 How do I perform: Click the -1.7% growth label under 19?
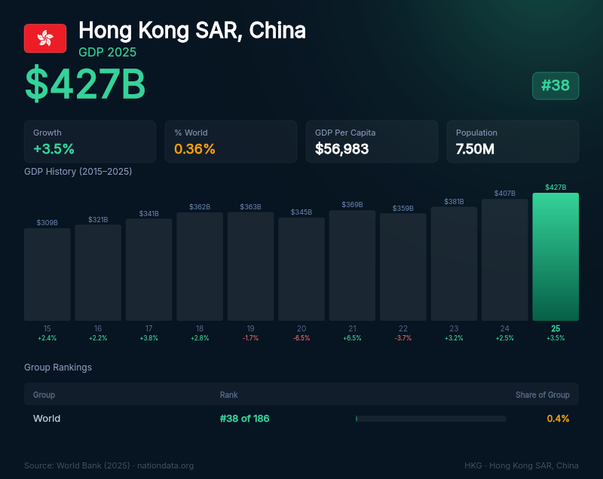(x=250, y=338)
